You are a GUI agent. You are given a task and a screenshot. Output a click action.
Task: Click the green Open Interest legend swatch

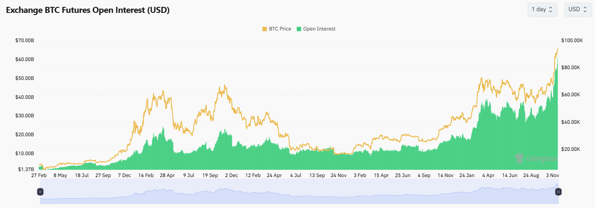point(299,29)
